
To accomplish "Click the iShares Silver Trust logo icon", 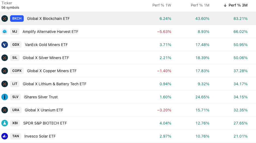I will coord(5,97).
